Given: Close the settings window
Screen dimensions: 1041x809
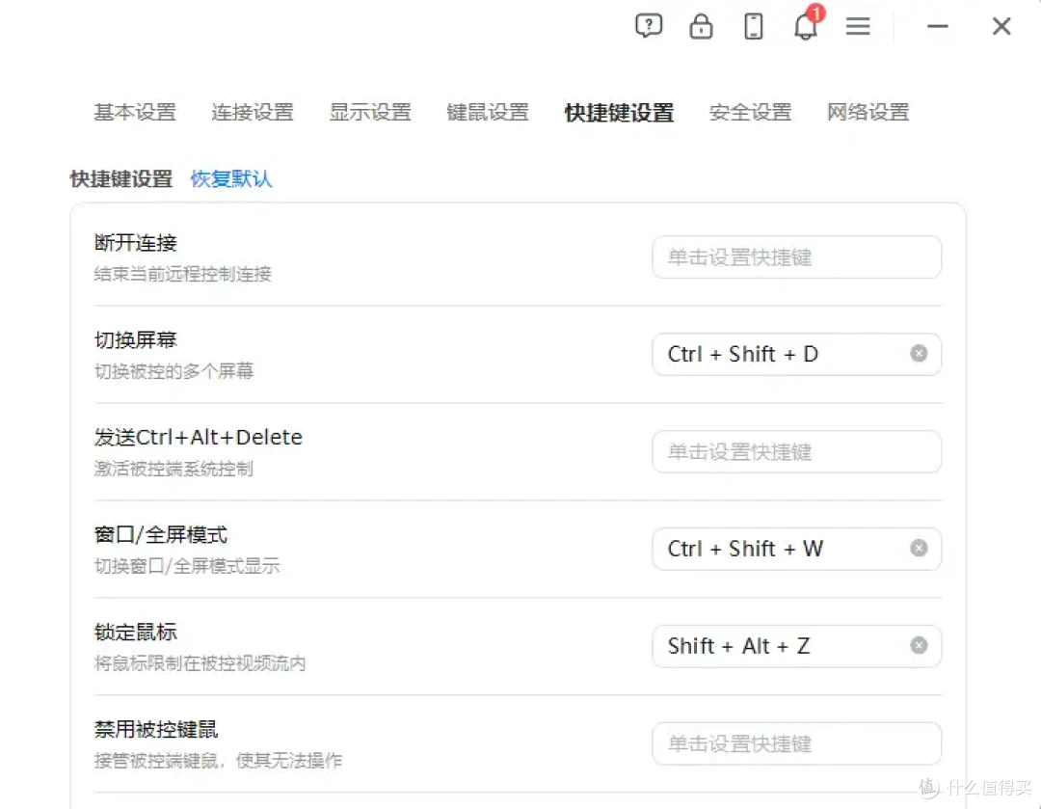Looking at the screenshot, I should pyautogui.click(x=1001, y=27).
